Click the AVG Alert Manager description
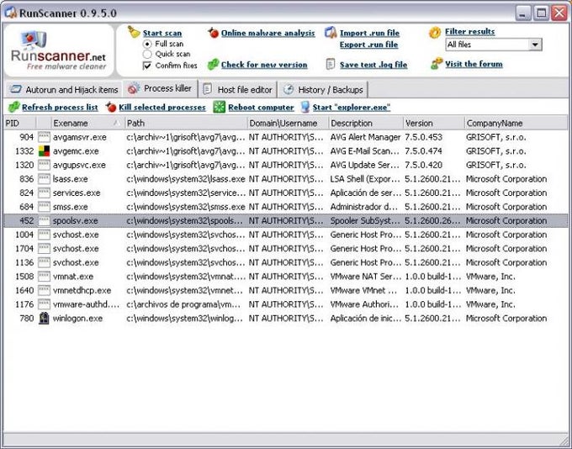This screenshot has height=449, width=572. click(365, 137)
